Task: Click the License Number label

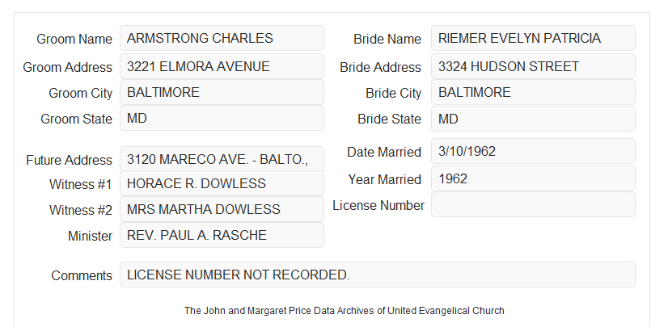Action: click(378, 206)
